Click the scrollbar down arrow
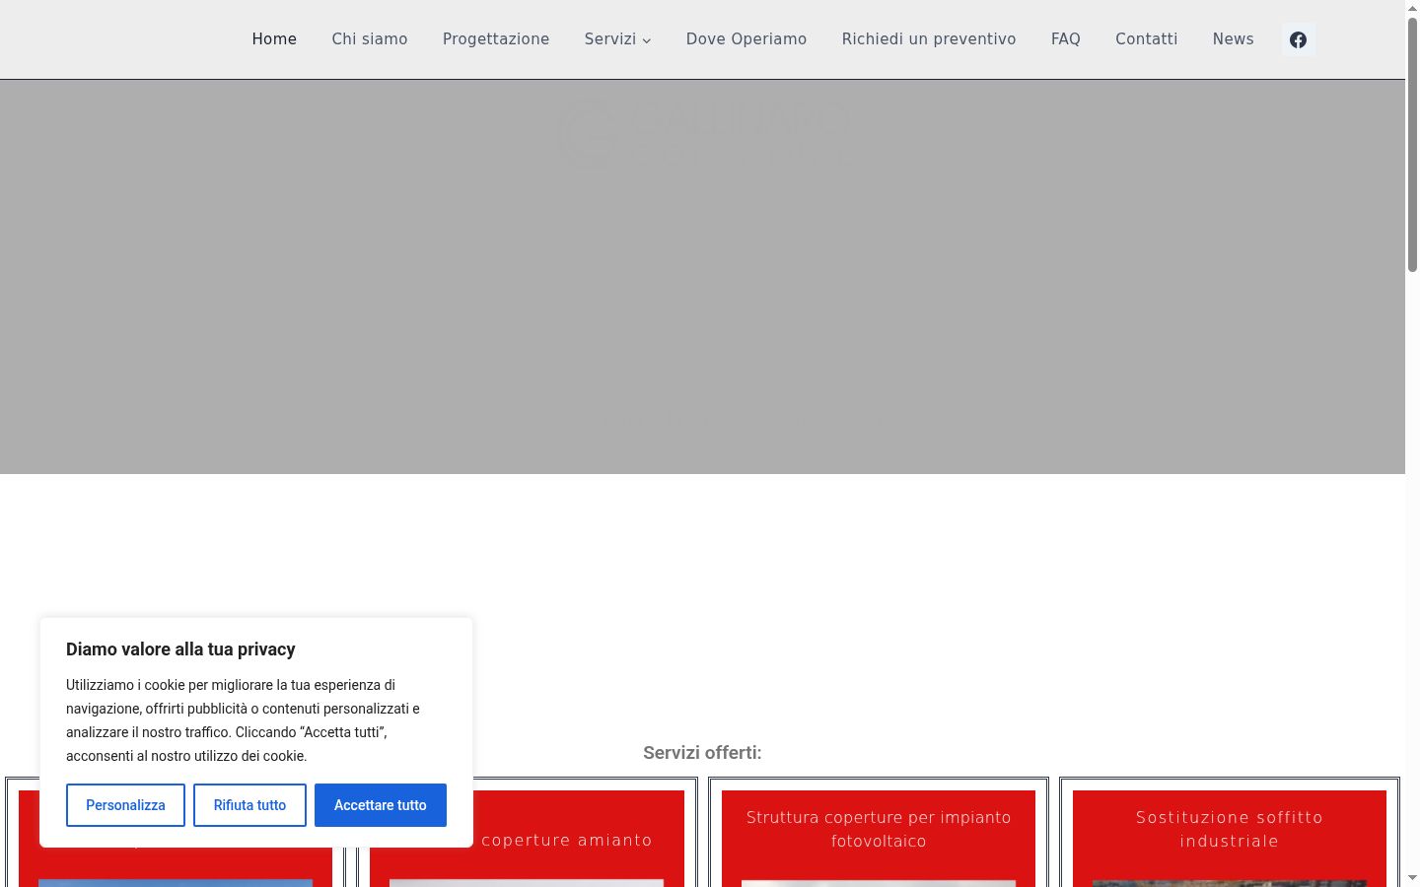1420x887 pixels. pyautogui.click(x=1412, y=878)
